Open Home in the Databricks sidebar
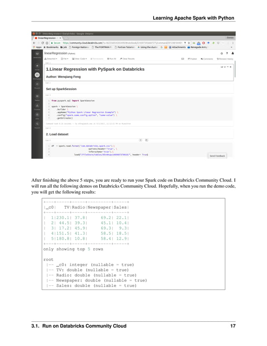 (37, 66)
